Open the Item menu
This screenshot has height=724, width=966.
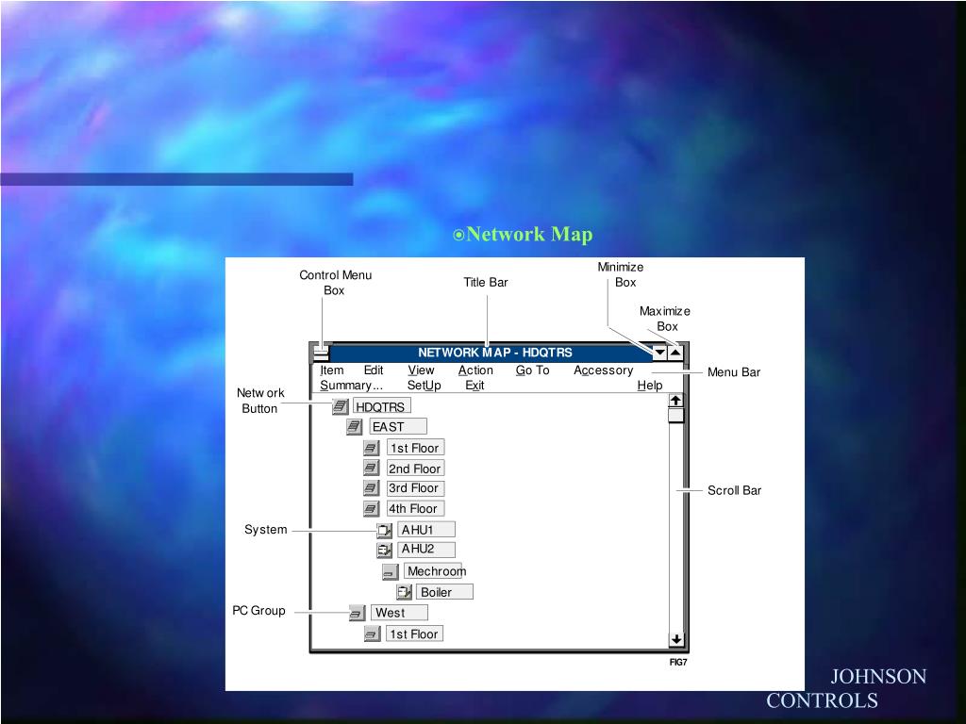pos(330,370)
